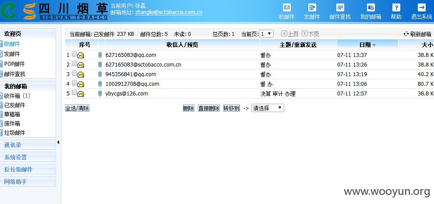The width and height of the screenshot is (434, 204).
Task: Click the 上页 previous page arrow icon
Action: (284, 34)
